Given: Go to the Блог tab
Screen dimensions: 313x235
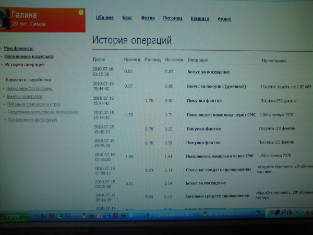Looking at the screenshot, I should [127, 17].
